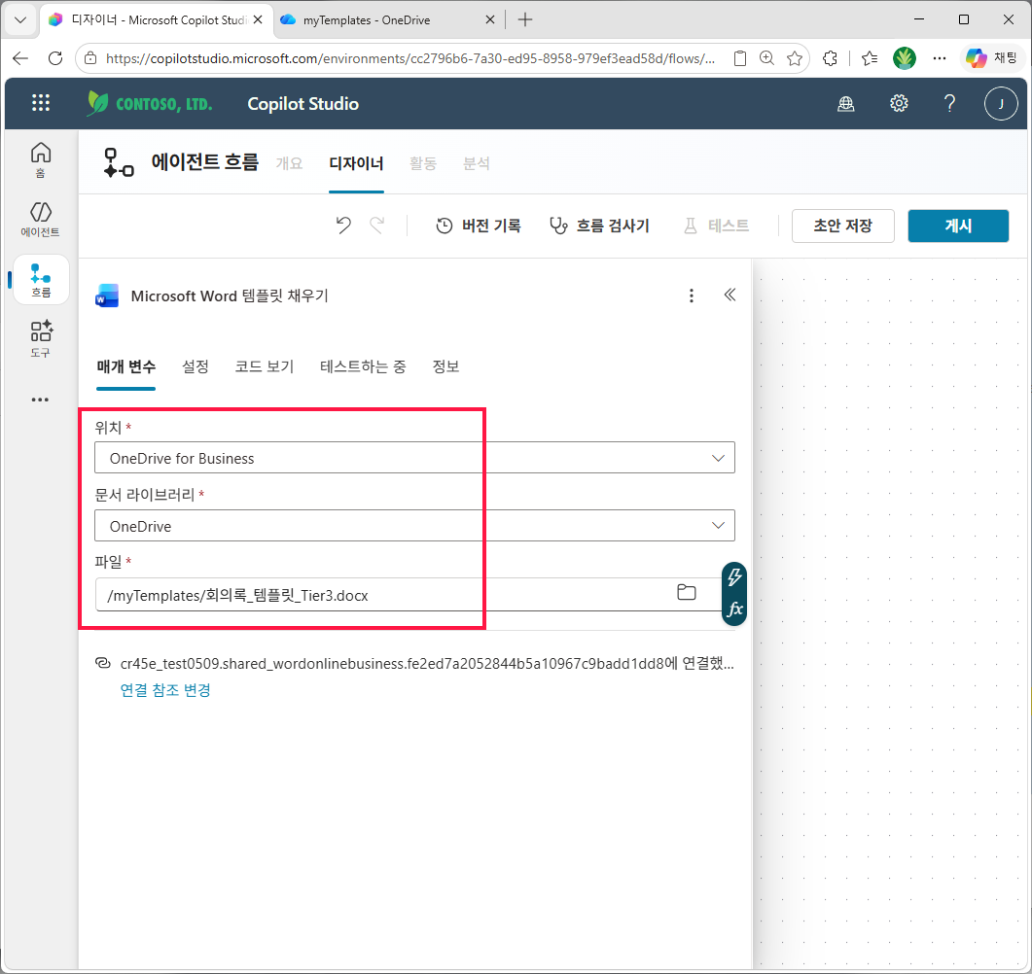Open version history (버전 기록)
1032x974 pixels.
coord(479,226)
